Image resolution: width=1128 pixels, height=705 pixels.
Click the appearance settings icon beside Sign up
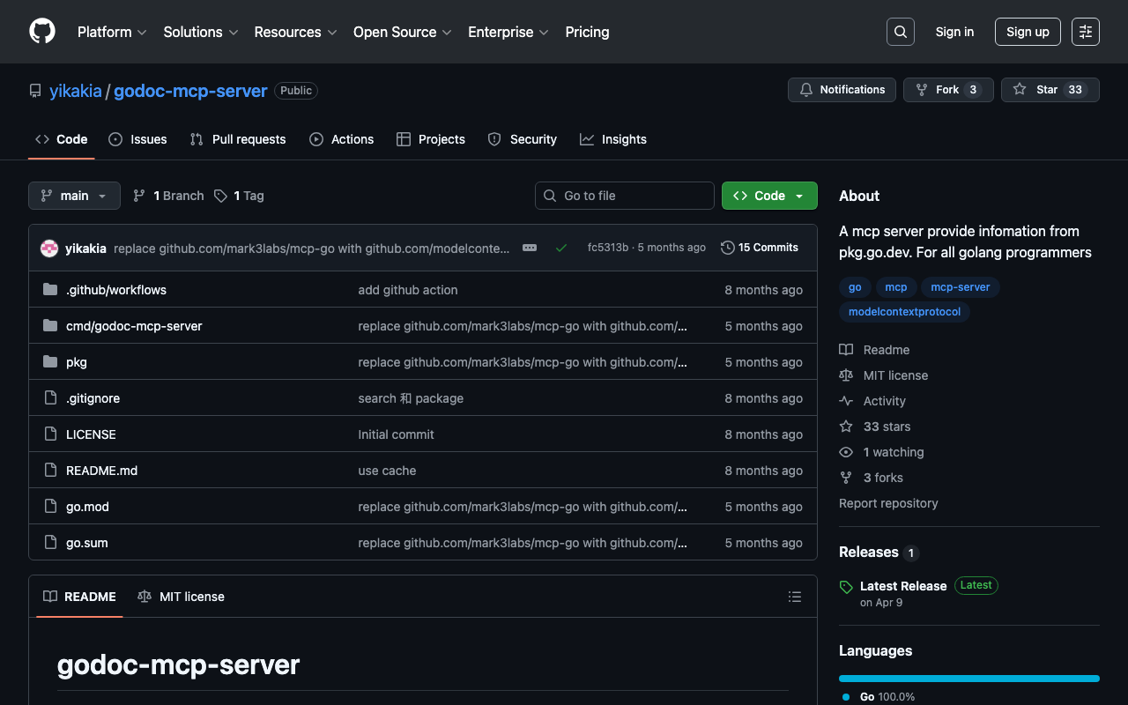tap(1085, 32)
